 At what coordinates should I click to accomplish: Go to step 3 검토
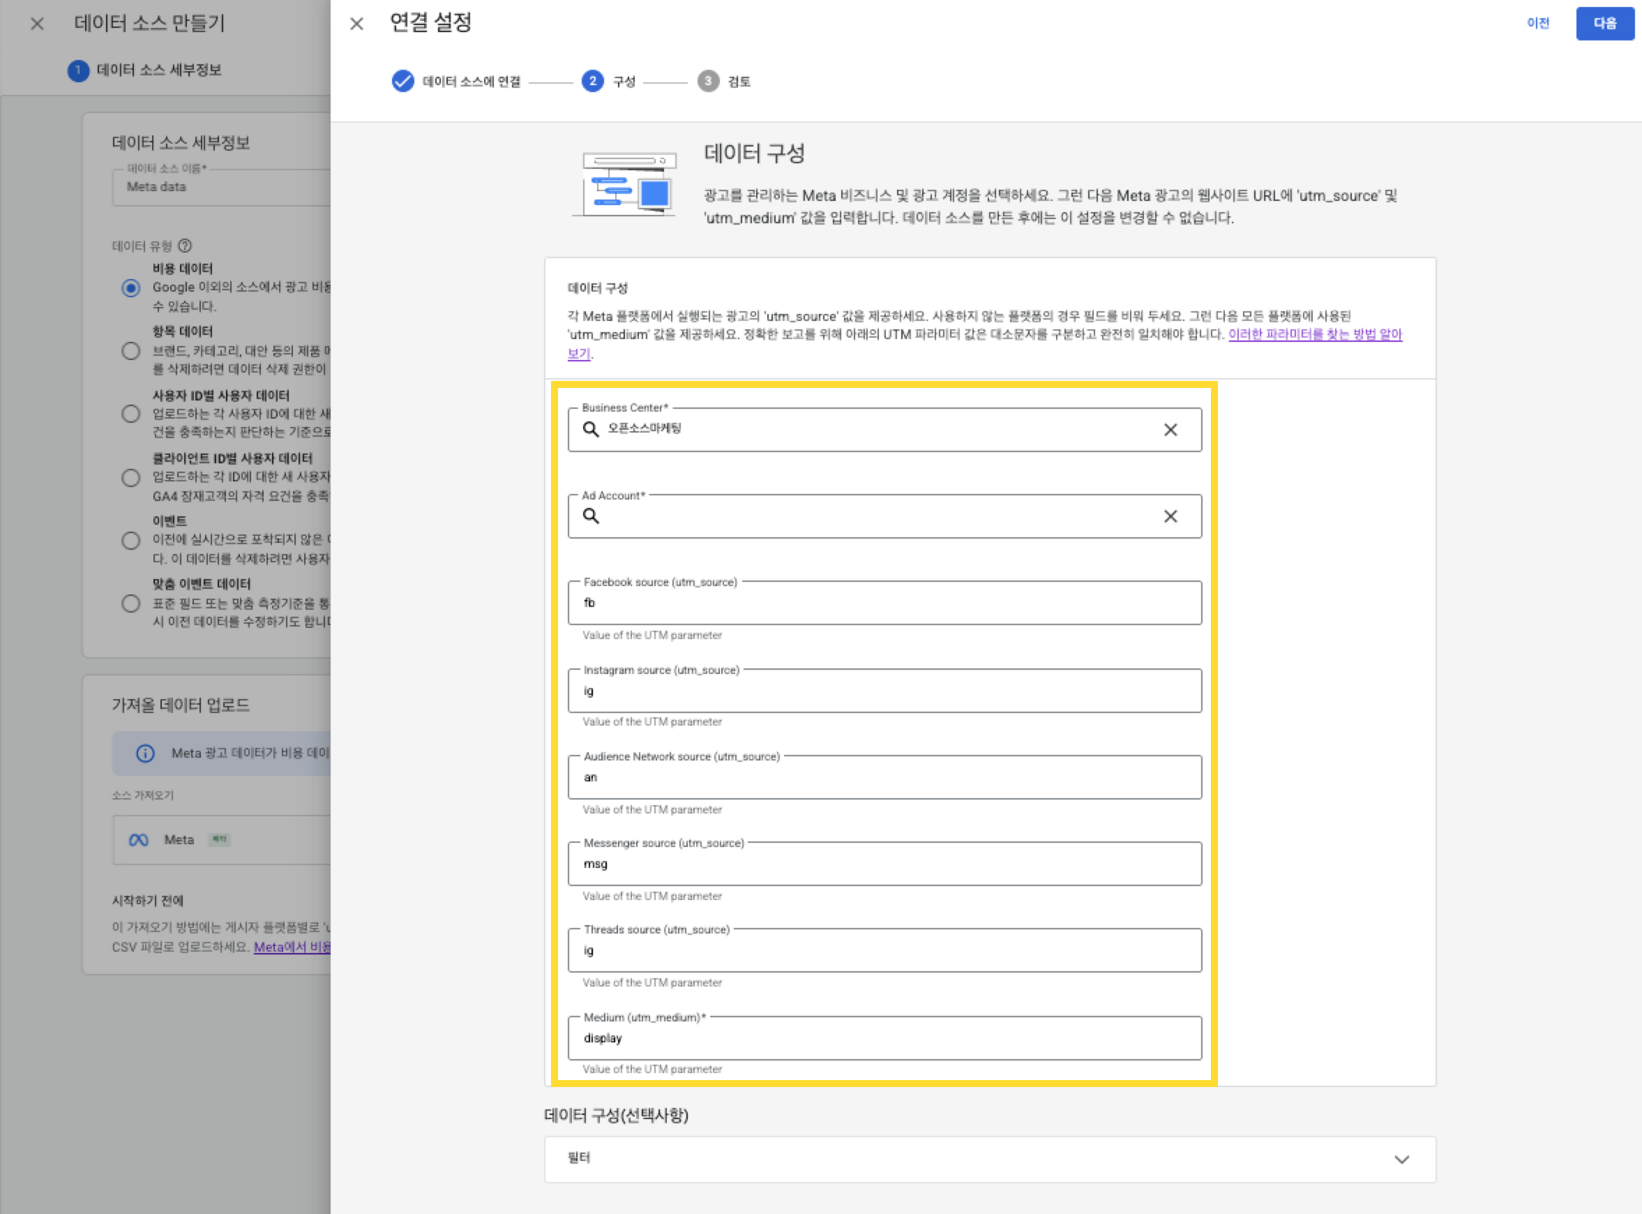(708, 81)
